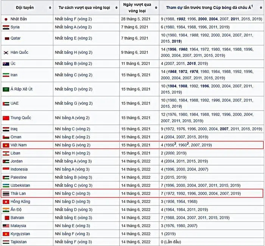Click the South Korea flag icon

click(6, 53)
